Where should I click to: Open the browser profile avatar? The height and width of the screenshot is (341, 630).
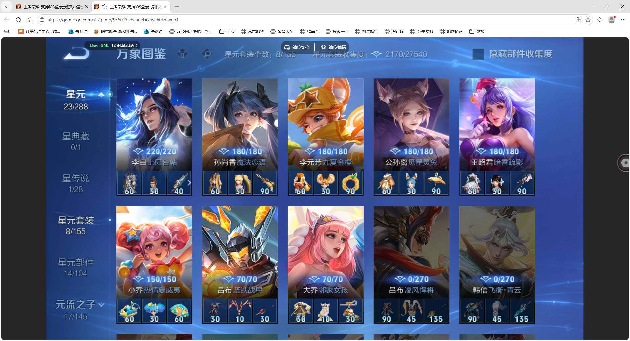612,20
